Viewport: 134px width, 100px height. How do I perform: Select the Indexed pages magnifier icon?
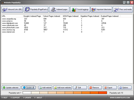[53, 9]
